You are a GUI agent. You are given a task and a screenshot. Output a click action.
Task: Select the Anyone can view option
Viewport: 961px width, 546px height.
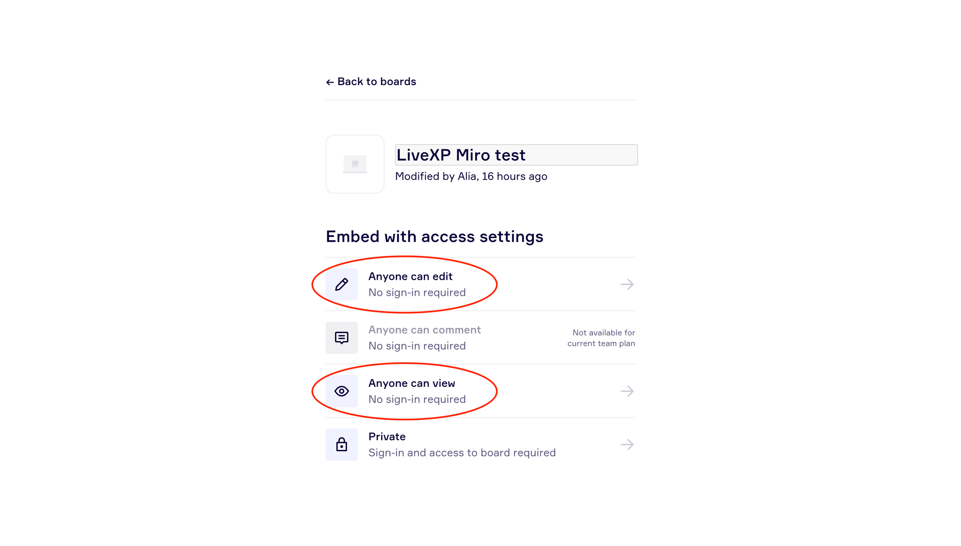pyautogui.click(x=480, y=391)
